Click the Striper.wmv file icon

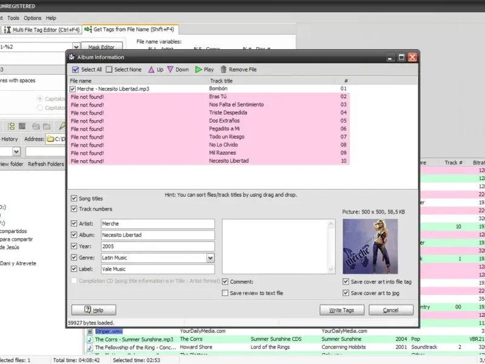click(90, 331)
